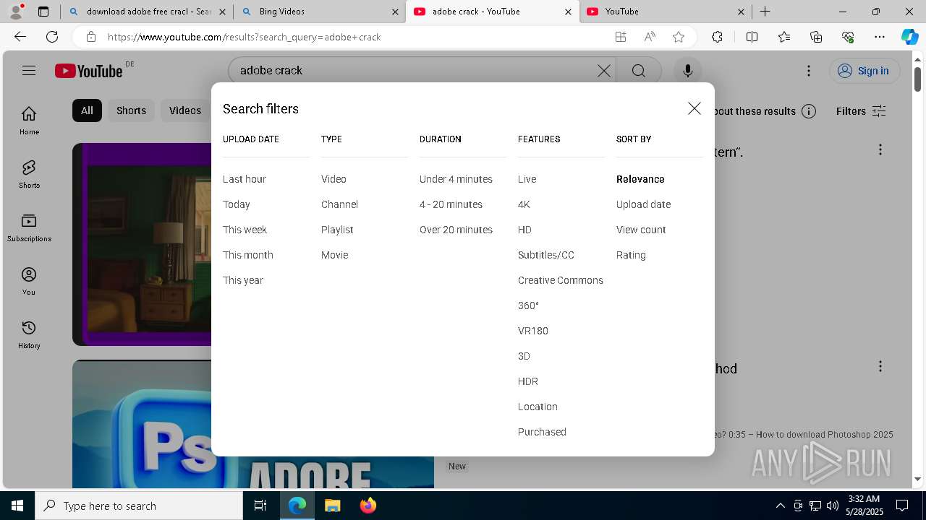Open the Tab actions menu icon
Image resolution: width=926 pixels, height=520 pixels.
(43, 12)
